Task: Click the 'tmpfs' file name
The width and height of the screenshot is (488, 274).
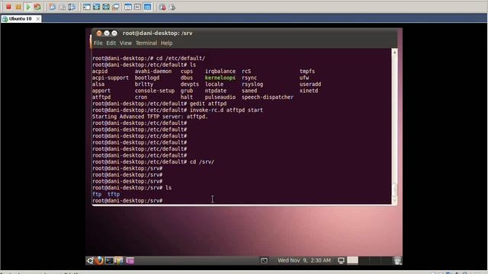Action: [307, 71]
